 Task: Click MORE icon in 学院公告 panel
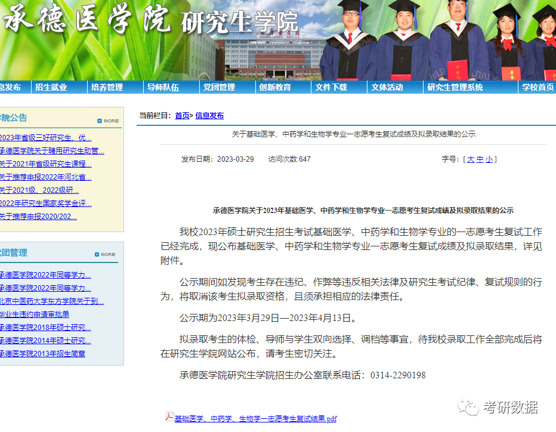(x=108, y=121)
